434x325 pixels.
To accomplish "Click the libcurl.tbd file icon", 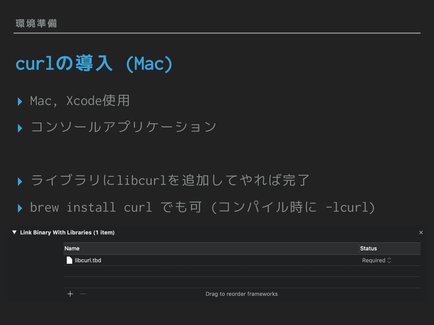I will click(x=69, y=260).
